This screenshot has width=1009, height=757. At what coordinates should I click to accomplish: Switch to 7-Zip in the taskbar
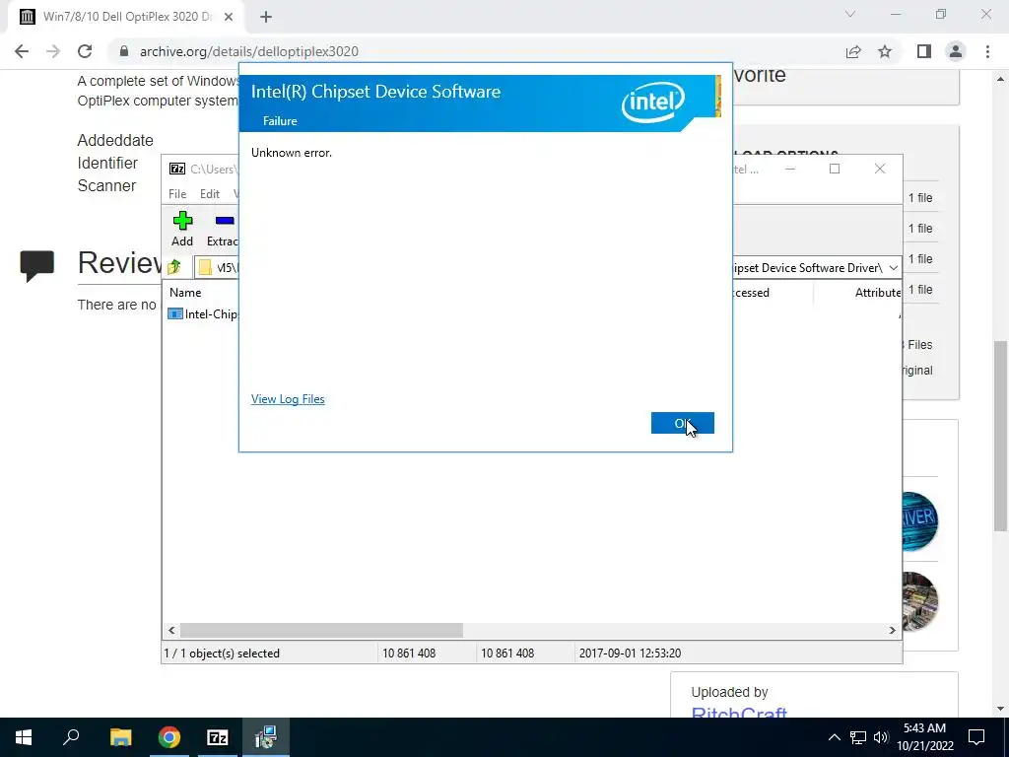pyautogui.click(x=218, y=737)
